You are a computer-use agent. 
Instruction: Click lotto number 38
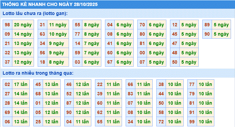161,84
